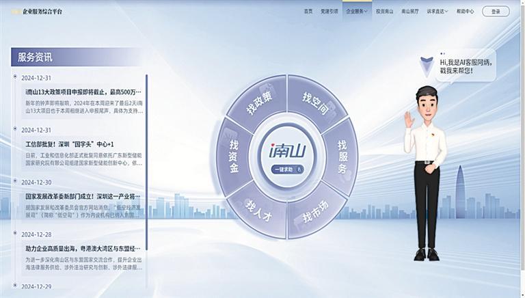
Task: Click the 登录 login button
Action: (x=496, y=12)
